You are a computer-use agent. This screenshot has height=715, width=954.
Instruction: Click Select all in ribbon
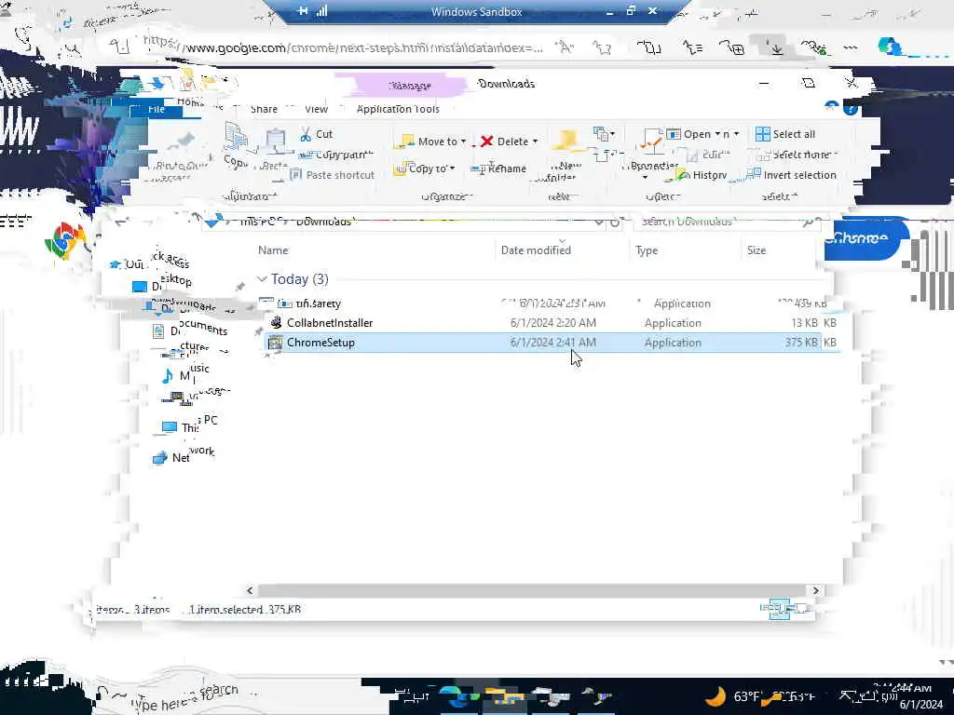(784, 134)
